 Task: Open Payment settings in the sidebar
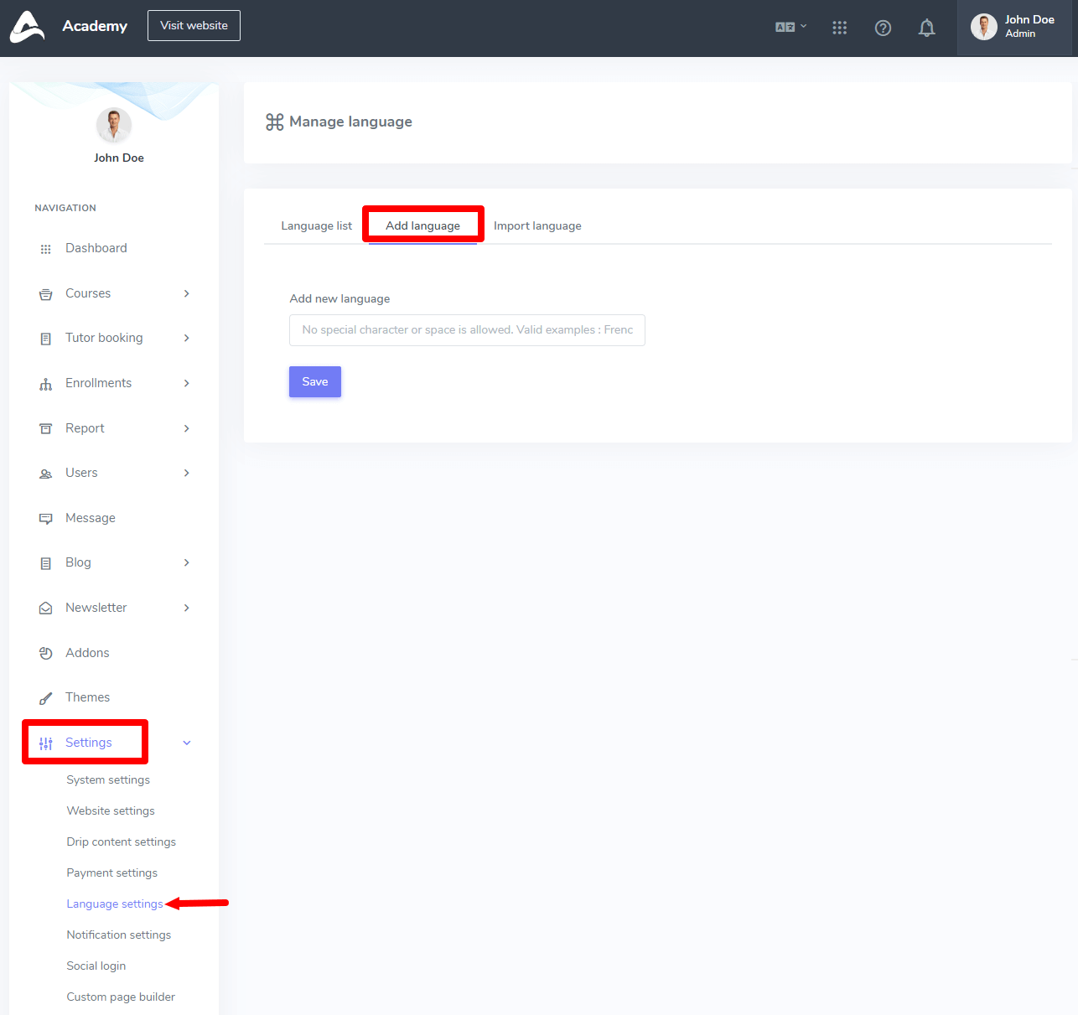tap(112, 873)
